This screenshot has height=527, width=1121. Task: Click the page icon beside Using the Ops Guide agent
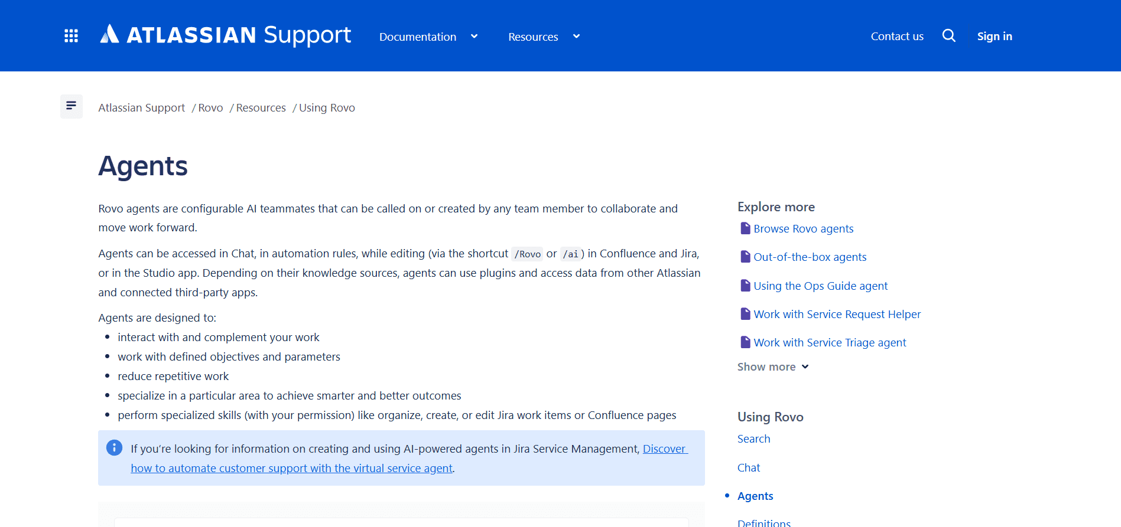745,286
